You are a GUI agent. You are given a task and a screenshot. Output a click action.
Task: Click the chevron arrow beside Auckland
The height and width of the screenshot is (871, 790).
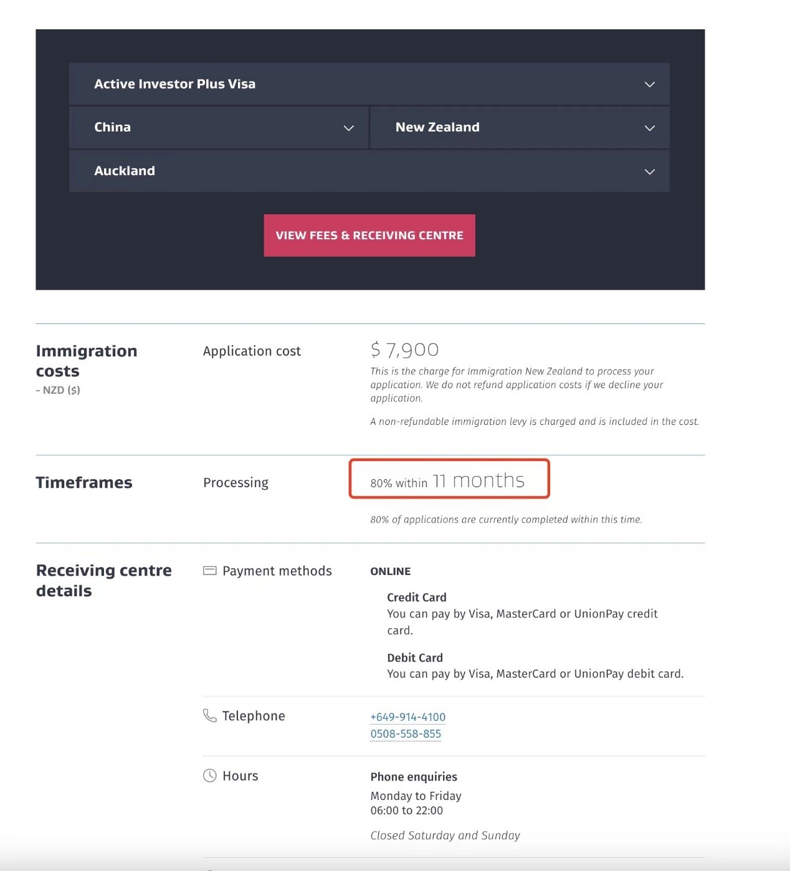point(650,171)
